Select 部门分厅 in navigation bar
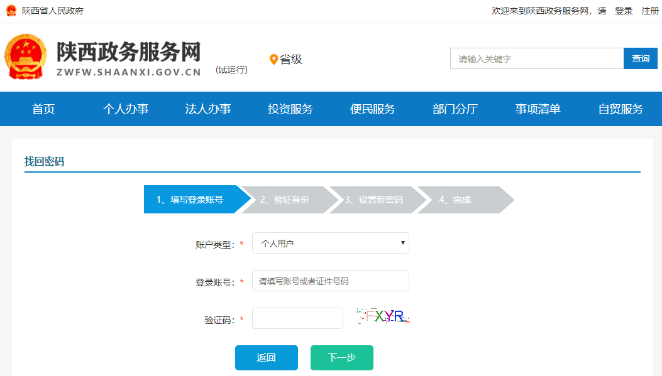Viewport: 662px width, 376px height. coord(455,109)
